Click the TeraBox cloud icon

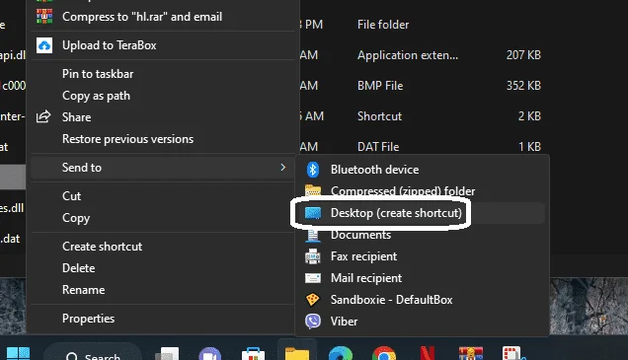[x=44, y=45]
